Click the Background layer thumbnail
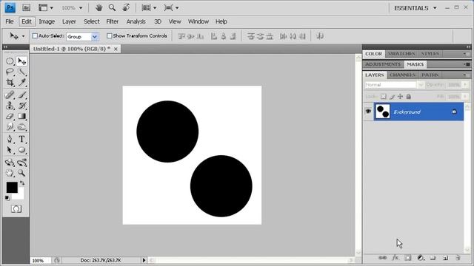This screenshot has width=474, height=266. click(383, 112)
